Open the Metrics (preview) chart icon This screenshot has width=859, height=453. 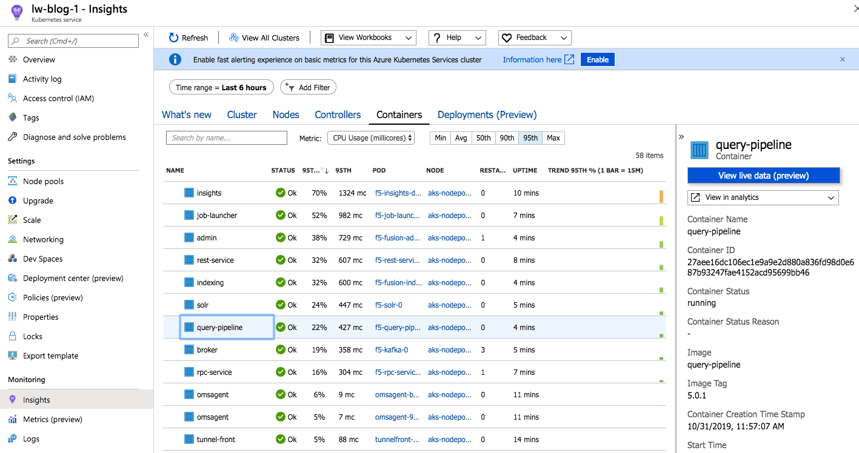(13, 419)
